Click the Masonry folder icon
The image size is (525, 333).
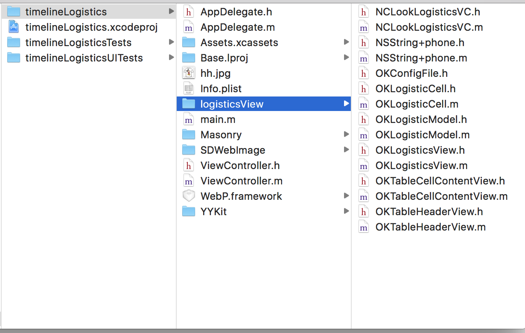(x=189, y=134)
